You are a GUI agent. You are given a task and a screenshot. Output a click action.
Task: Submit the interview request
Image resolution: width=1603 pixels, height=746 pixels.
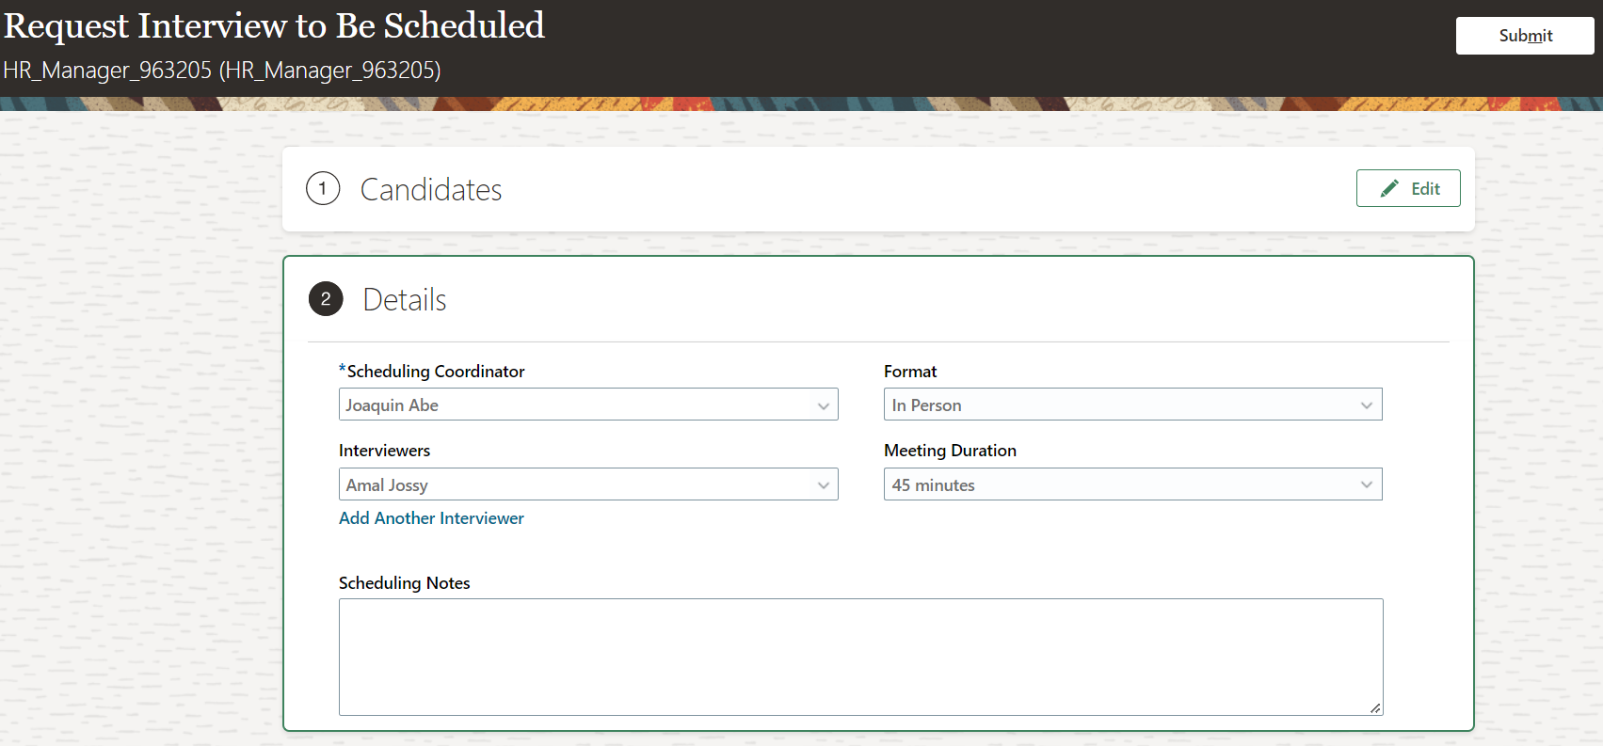(1525, 36)
